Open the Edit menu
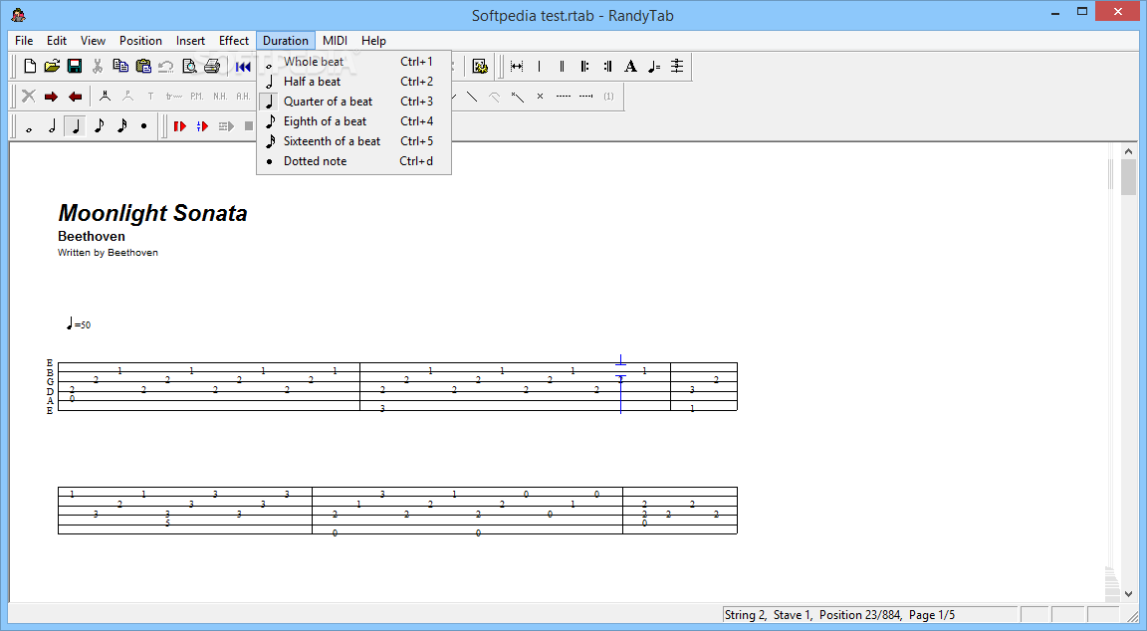1147x631 pixels. tap(57, 41)
